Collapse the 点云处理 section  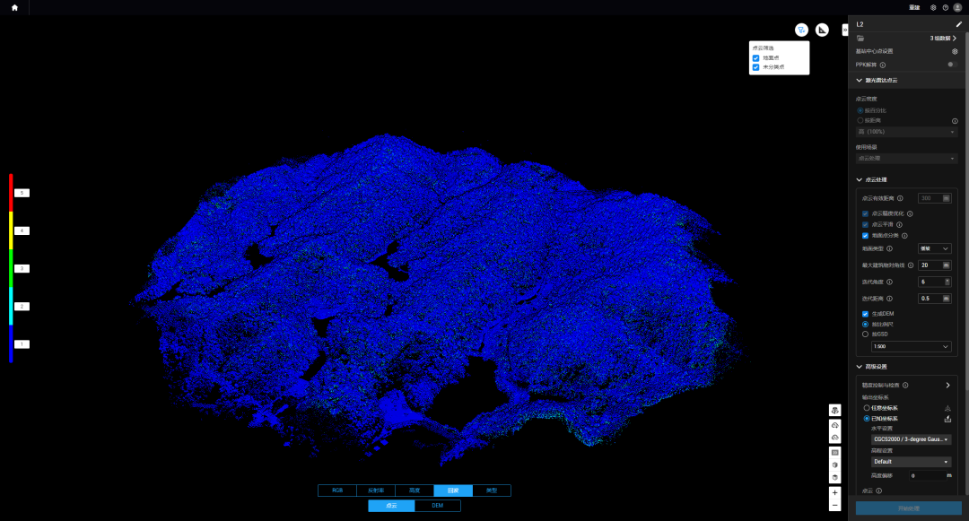(x=859, y=179)
